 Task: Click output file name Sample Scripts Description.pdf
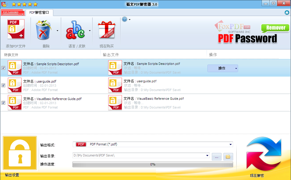pos(159,64)
